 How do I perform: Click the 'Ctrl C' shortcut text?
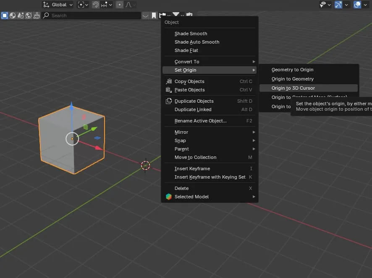246,81
